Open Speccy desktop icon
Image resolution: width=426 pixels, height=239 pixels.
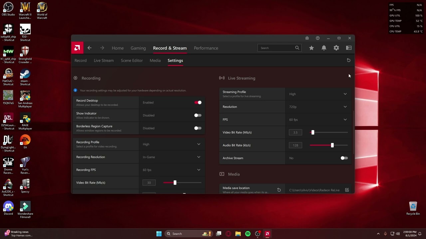(25, 186)
